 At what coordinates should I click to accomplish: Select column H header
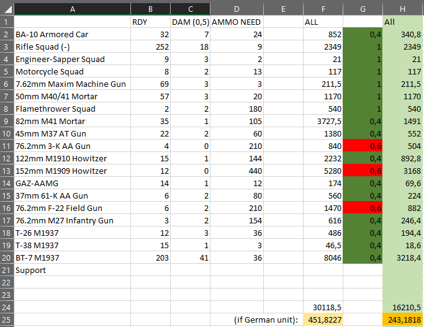point(403,9)
